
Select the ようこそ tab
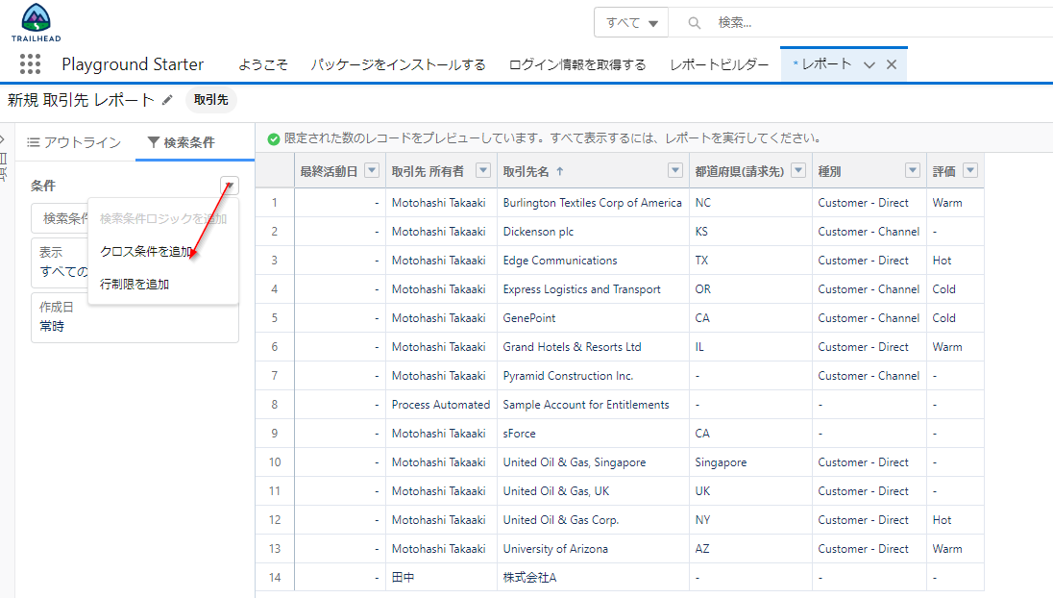click(x=261, y=63)
